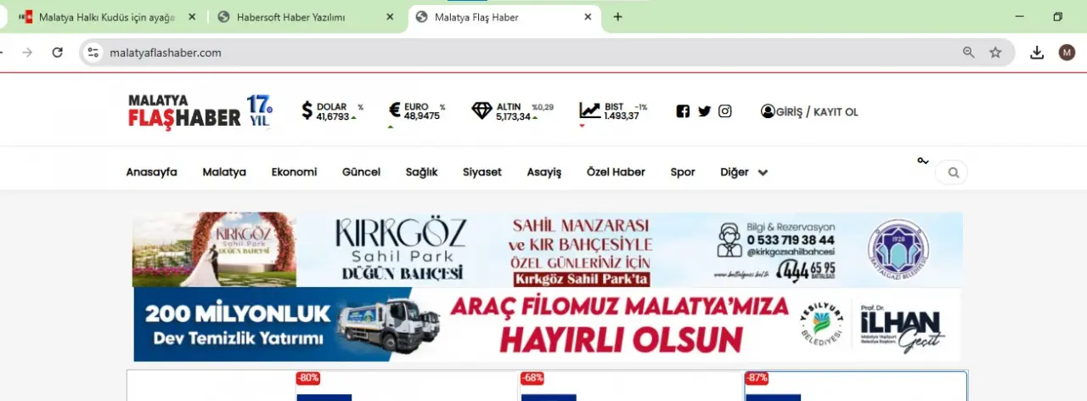Open a new browser tab

(617, 17)
